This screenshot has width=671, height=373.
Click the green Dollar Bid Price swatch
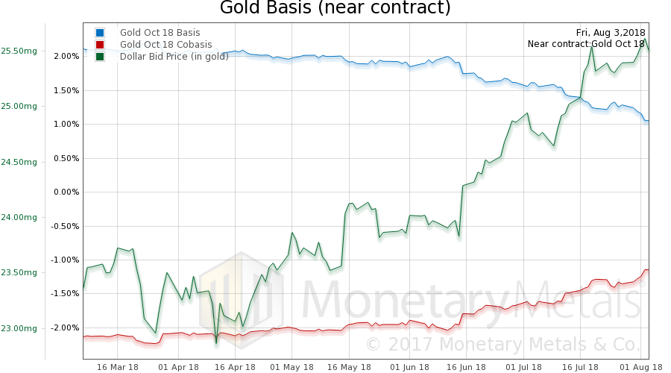click(100, 56)
